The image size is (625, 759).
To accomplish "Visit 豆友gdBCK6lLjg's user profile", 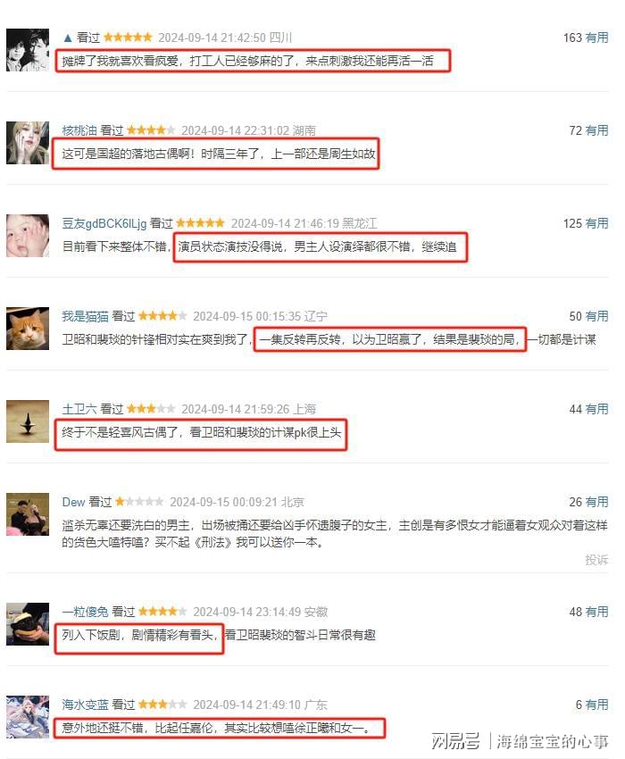I will pos(104,223).
